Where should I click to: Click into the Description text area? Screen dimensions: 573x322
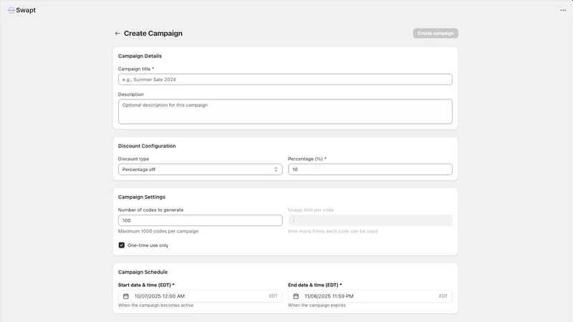(x=285, y=112)
